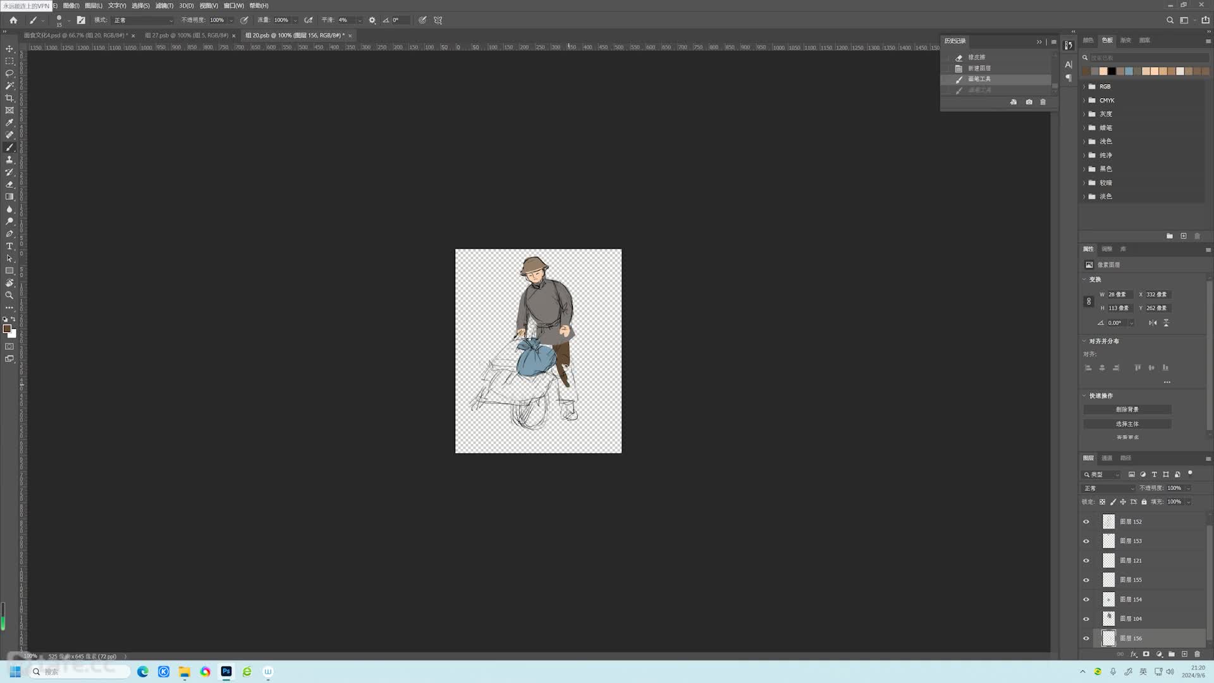Hide layer 图层 154
The image size is (1214, 683).
point(1086,600)
